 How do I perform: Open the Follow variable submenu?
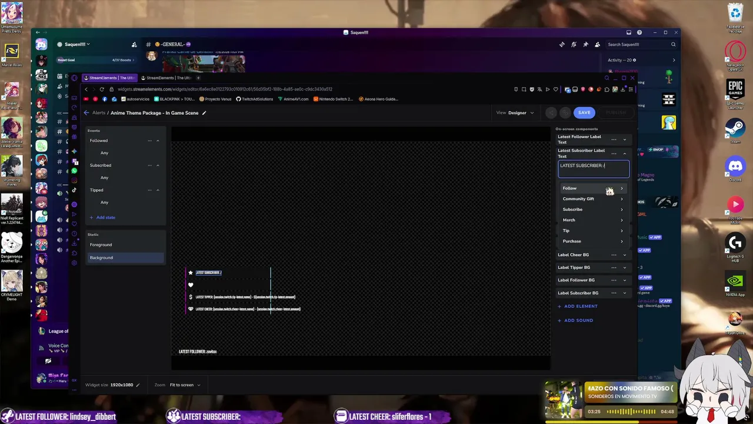click(x=592, y=188)
